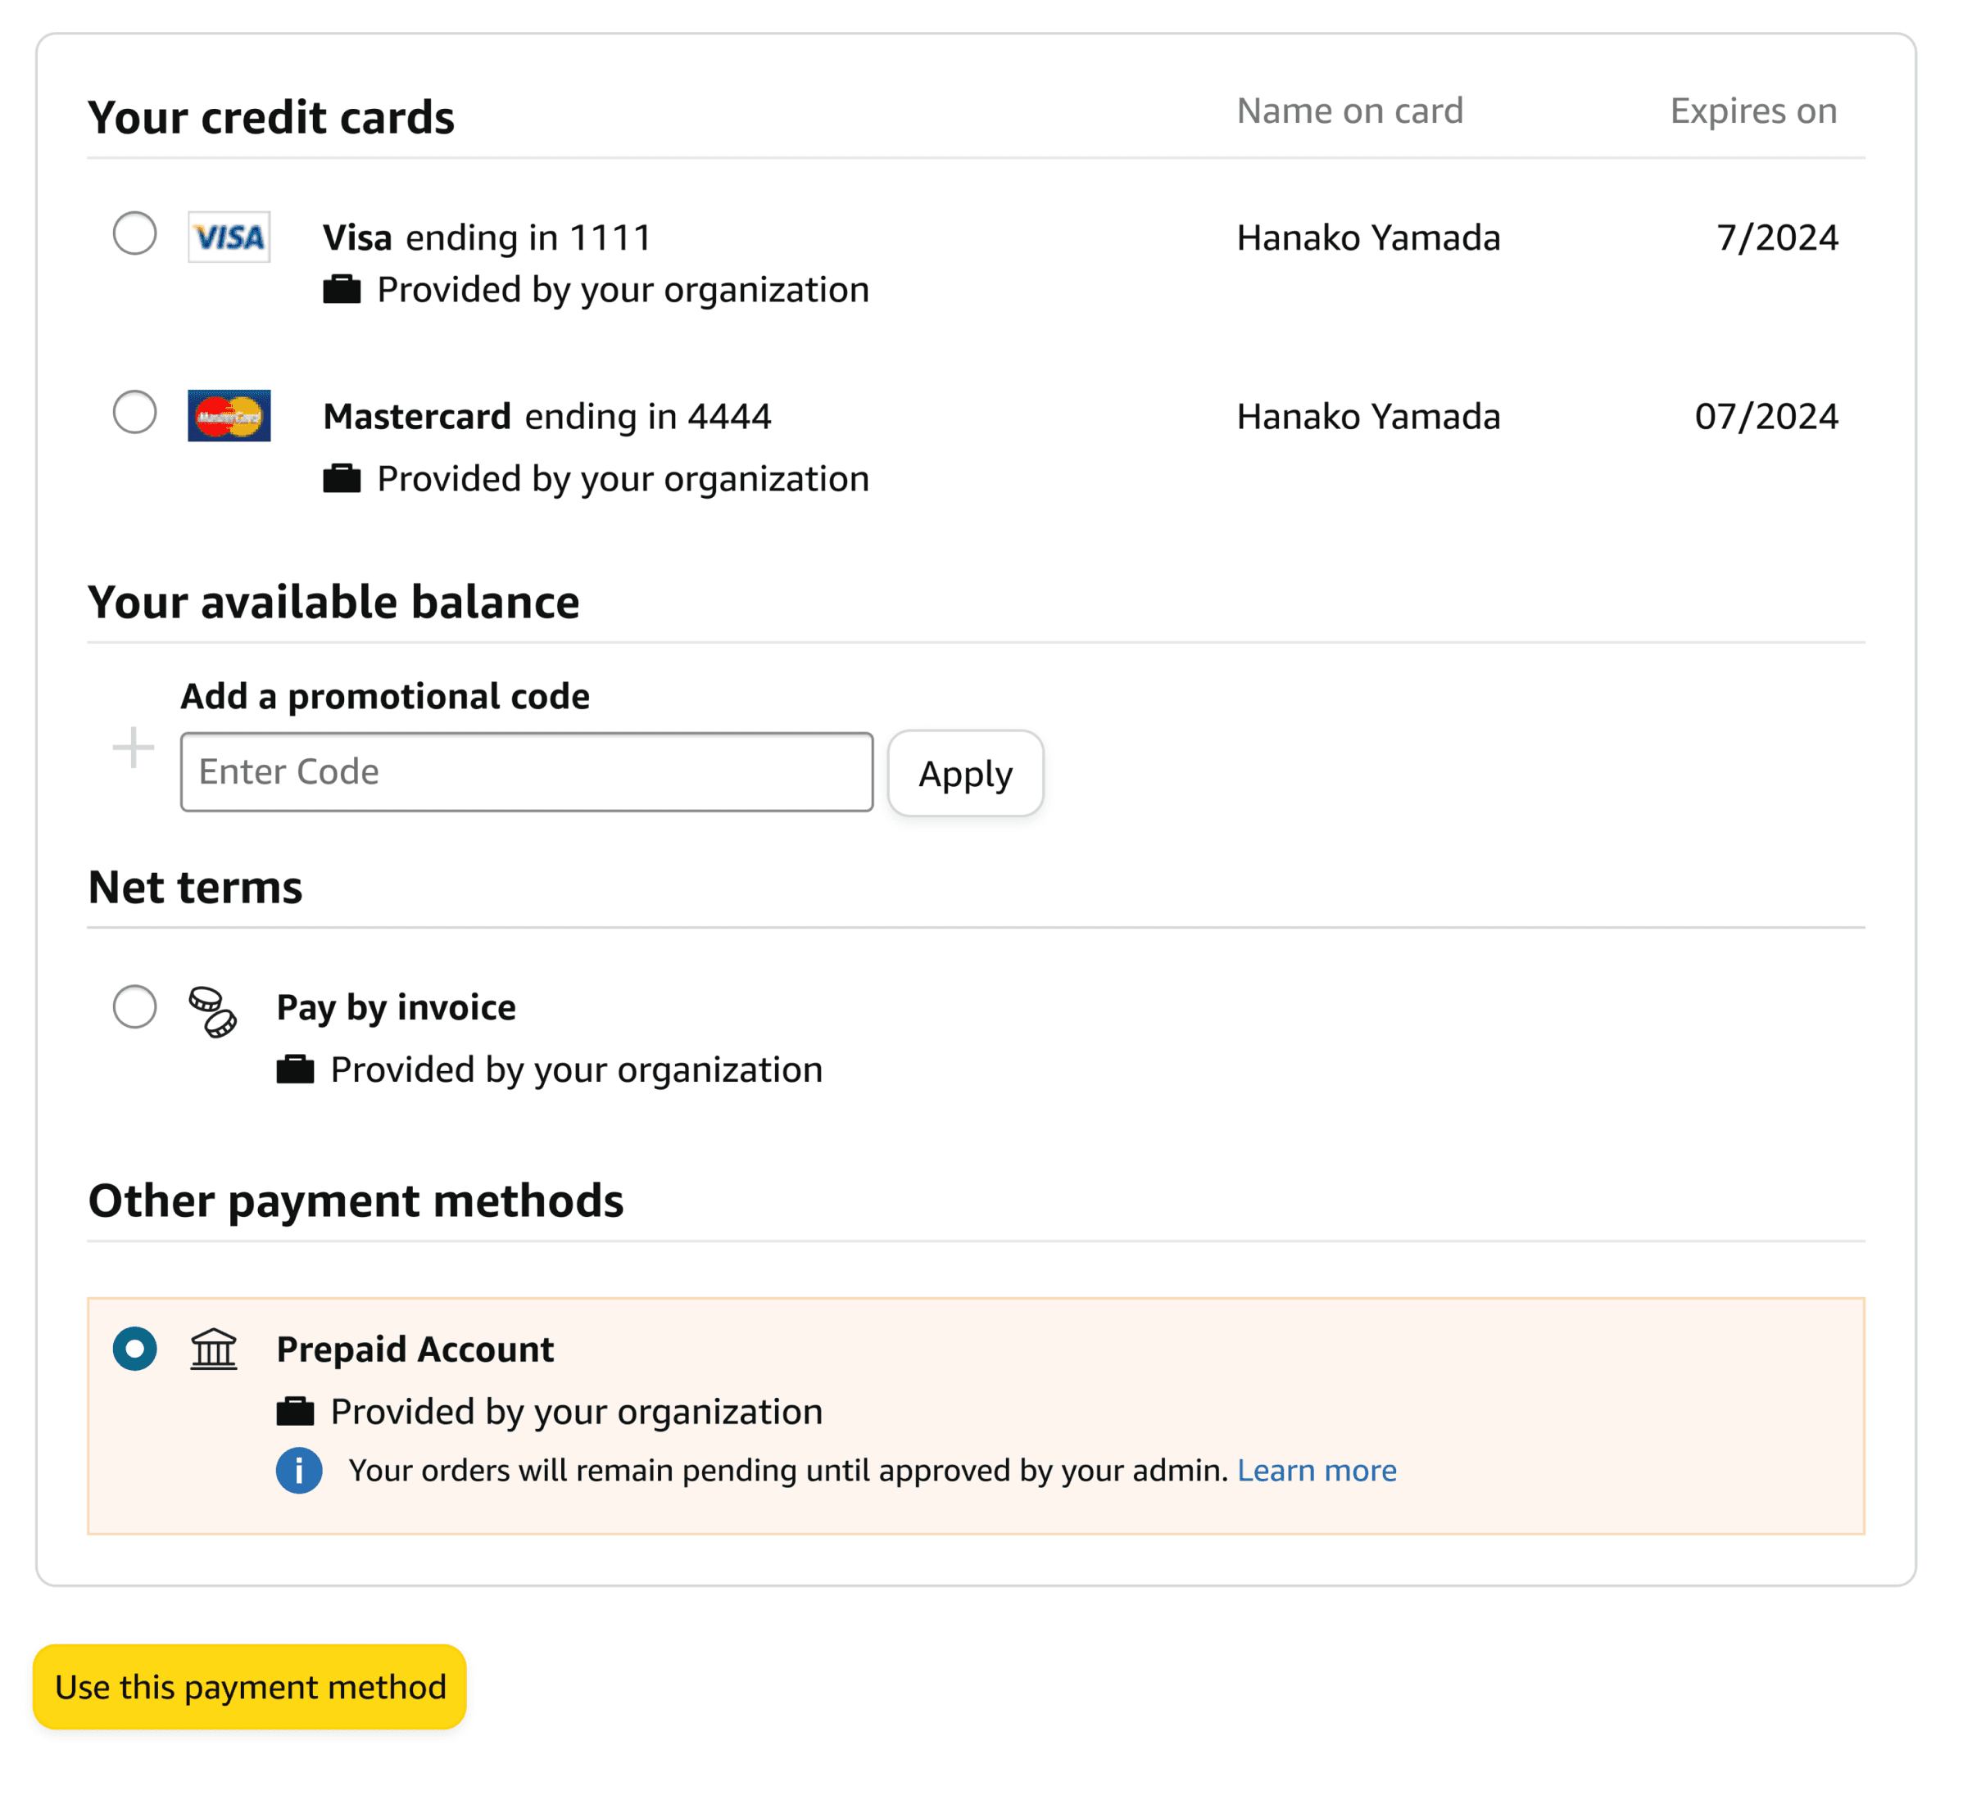Image resolution: width=1963 pixels, height=1795 pixels.
Task: Click the briefcase icon under Pay by invoice
Action: (x=295, y=1069)
